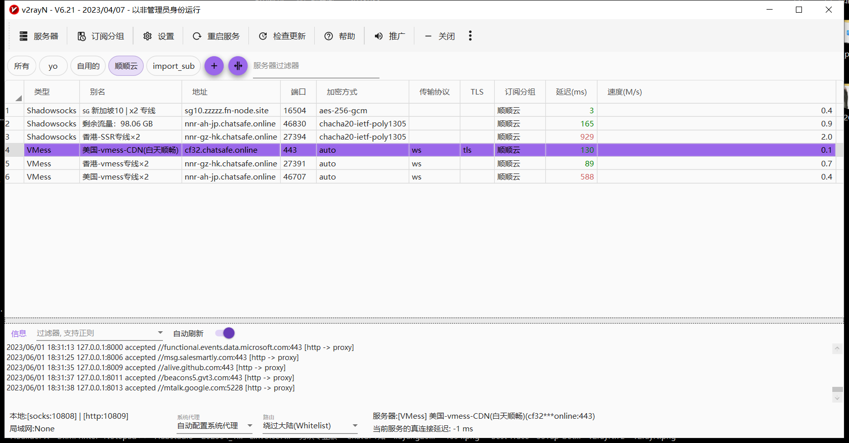Click the 关闭 close button in toolbar
The height and width of the screenshot is (443, 849).
439,36
